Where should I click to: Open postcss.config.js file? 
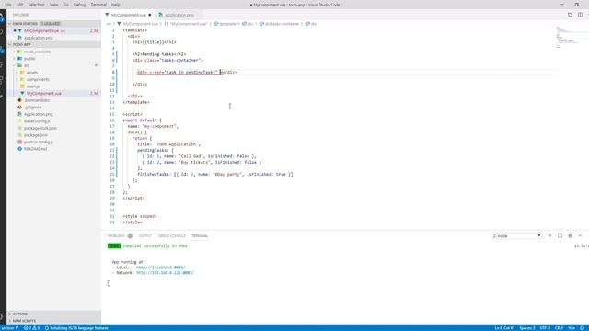[39, 142]
